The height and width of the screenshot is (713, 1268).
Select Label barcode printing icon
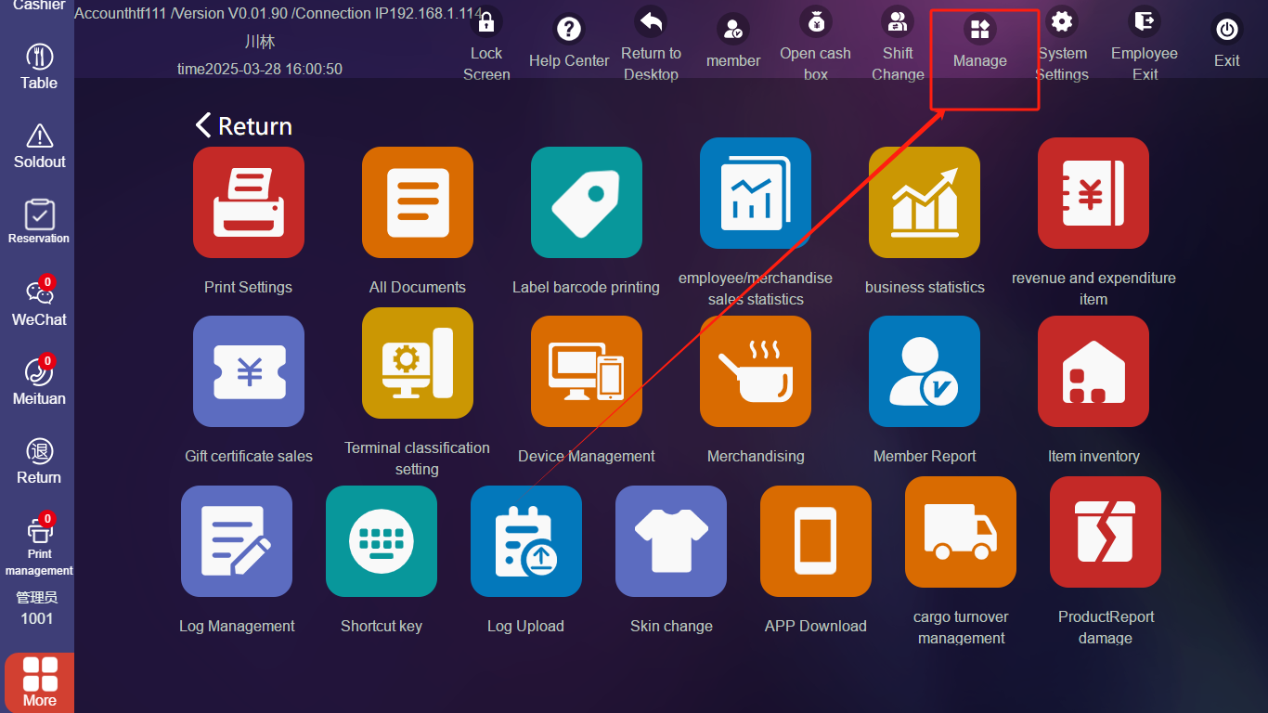coord(586,202)
